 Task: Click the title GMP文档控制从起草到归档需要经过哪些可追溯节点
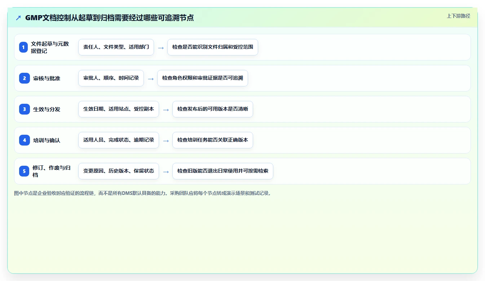(109, 18)
